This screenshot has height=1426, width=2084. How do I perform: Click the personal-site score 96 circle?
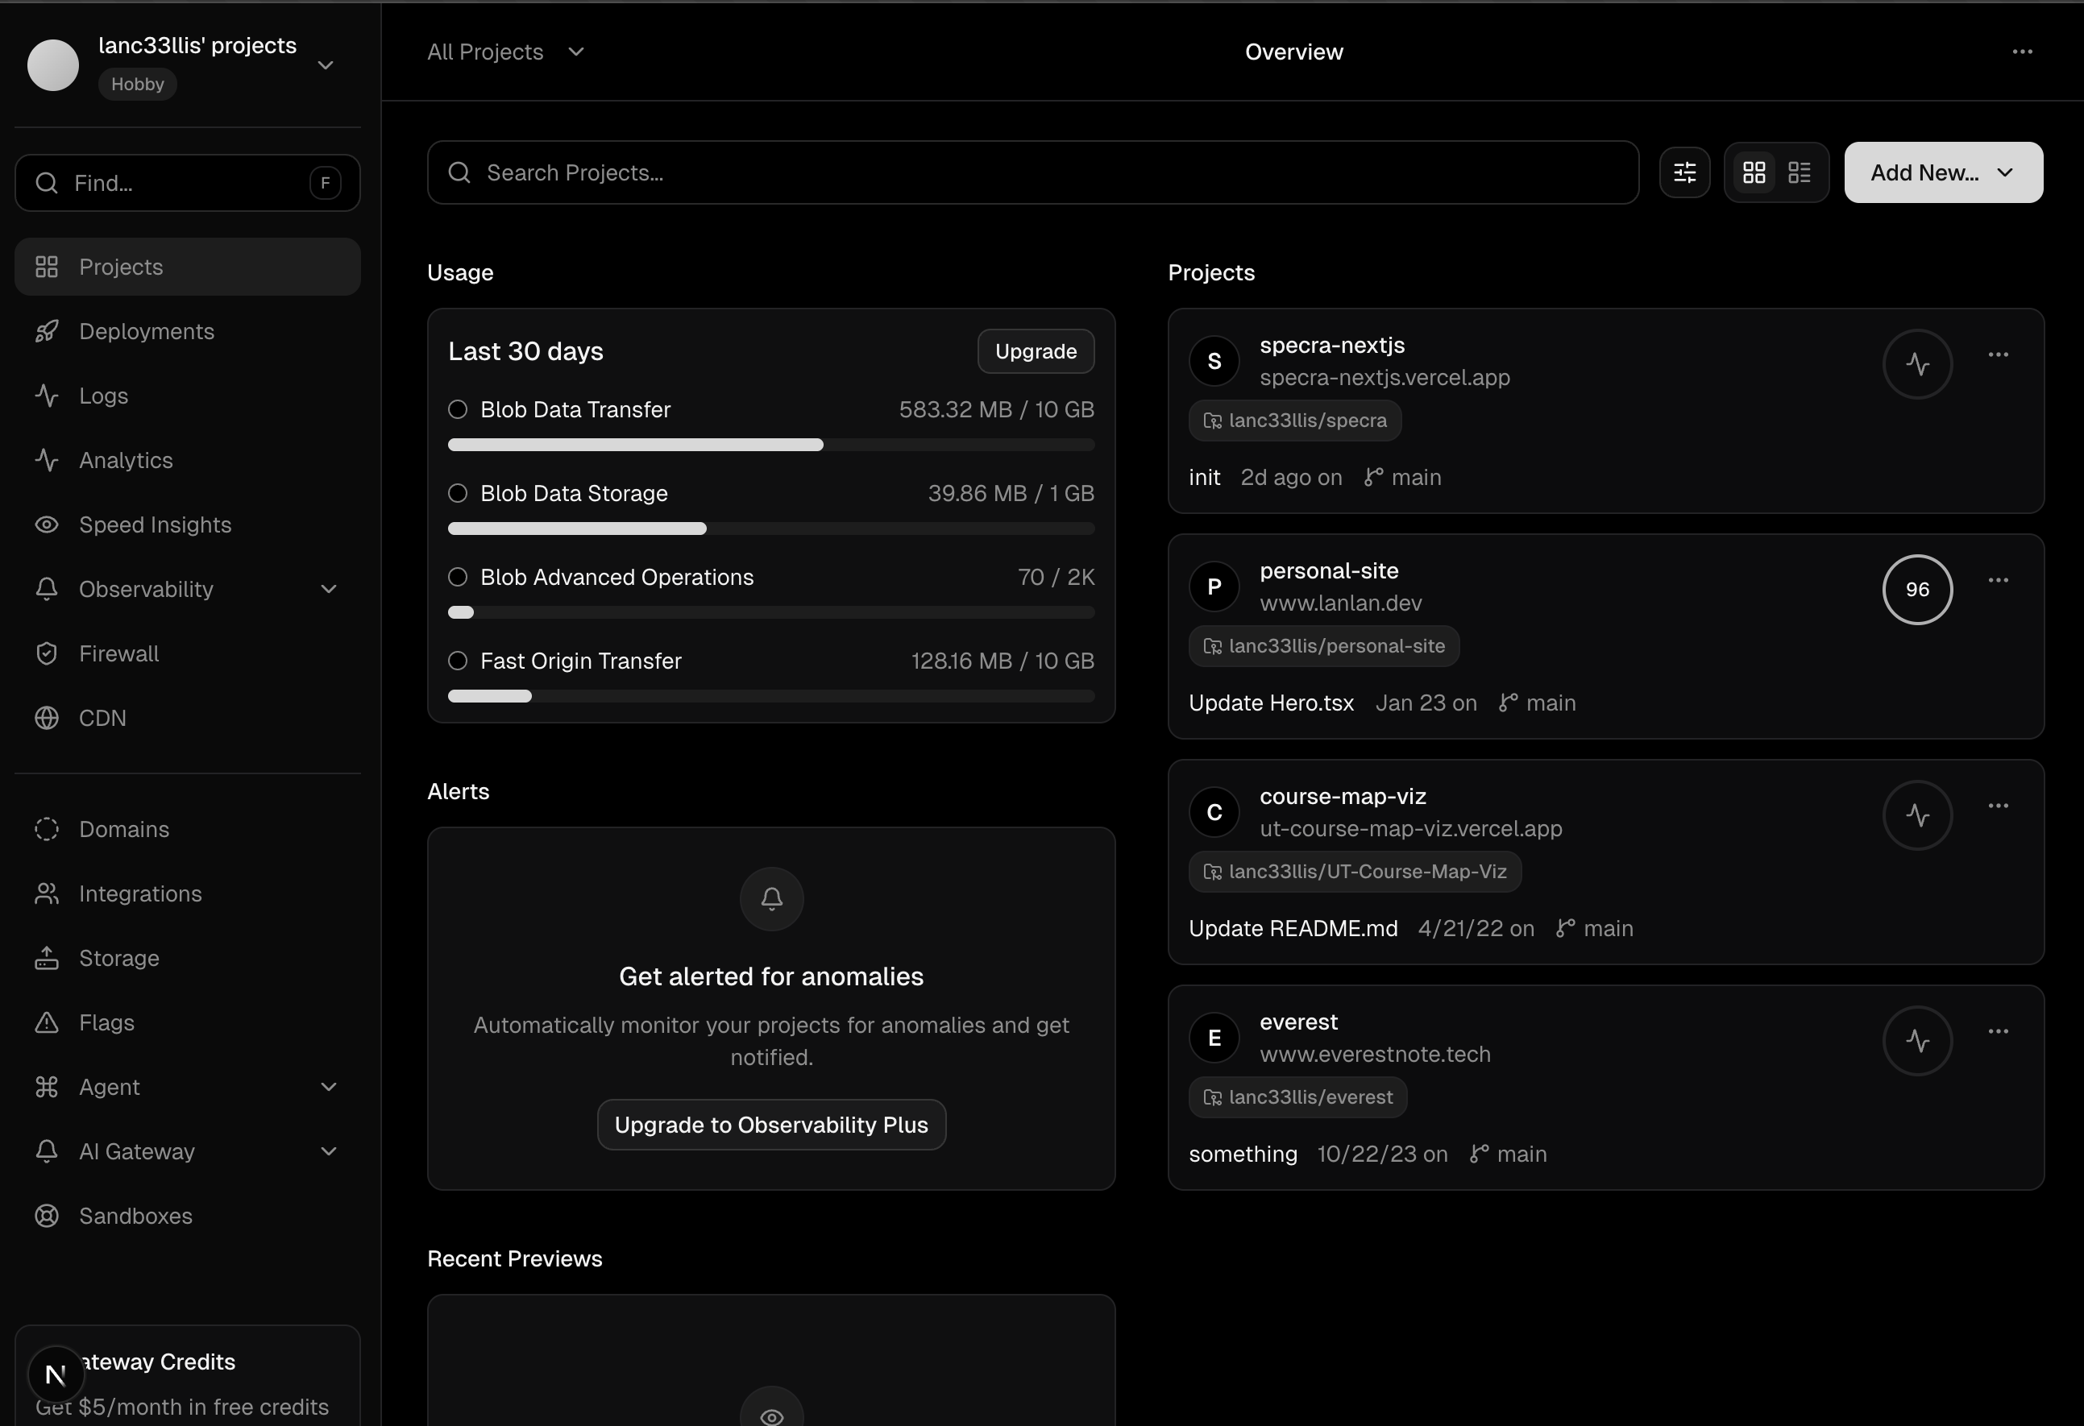[x=1916, y=590]
